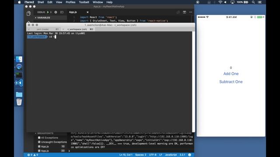Select the ~/_workspace (zsh) terminal tab
This screenshot has height=157, width=280.
77,29
